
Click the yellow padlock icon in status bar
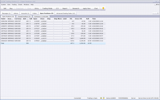[104, 98]
